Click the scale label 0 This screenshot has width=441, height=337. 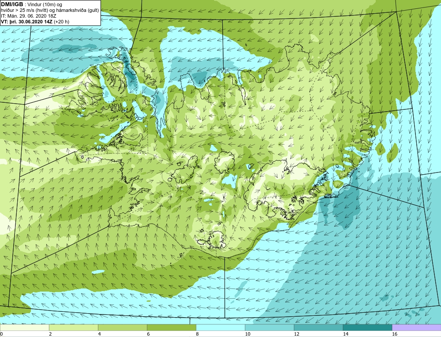[x=2, y=334]
